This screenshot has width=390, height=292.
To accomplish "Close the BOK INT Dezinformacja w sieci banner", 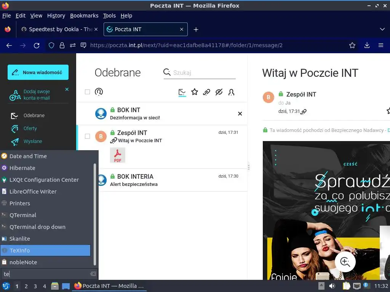I will (240, 114).
